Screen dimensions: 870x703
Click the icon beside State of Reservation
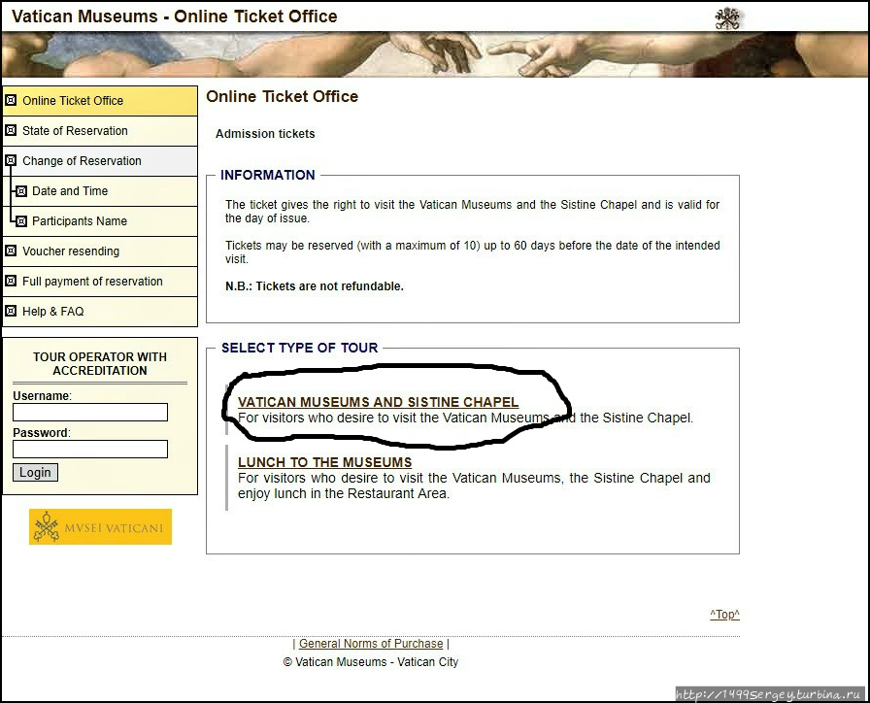tap(11, 130)
